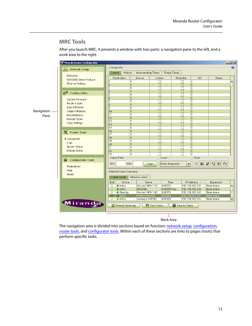Switch to the History tab

pyautogui.click(x=128, y=73)
